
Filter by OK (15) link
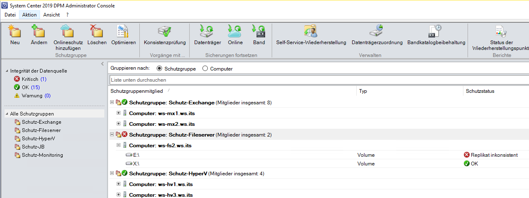31,87
